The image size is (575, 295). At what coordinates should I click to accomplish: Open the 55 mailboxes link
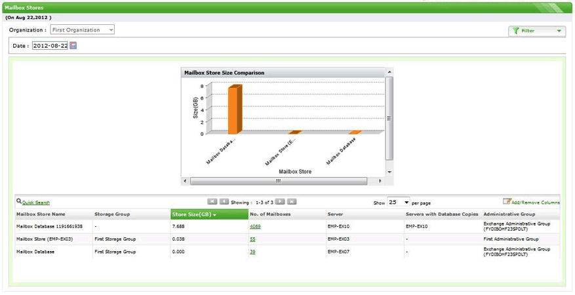pyautogui.click(x=252, y=239)
